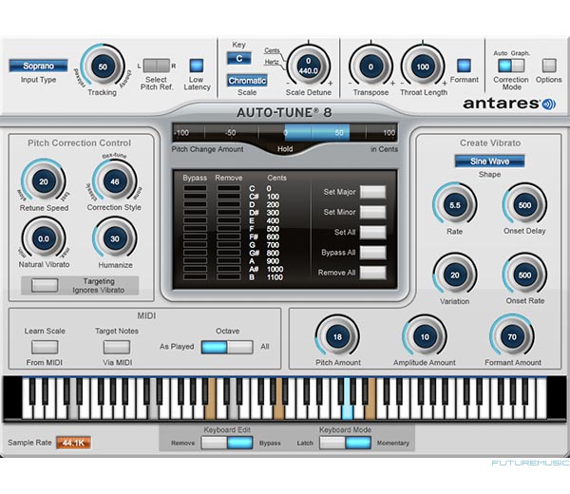Click the Tracking knob set to 50
570x494 pixels.
tap(103, 66)
